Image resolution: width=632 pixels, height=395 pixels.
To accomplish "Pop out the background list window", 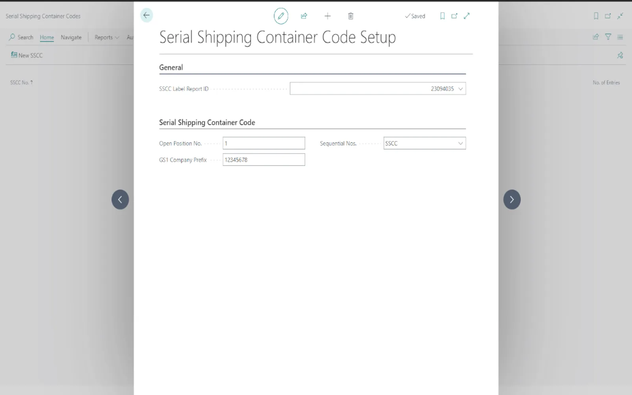I will [608, 16].
